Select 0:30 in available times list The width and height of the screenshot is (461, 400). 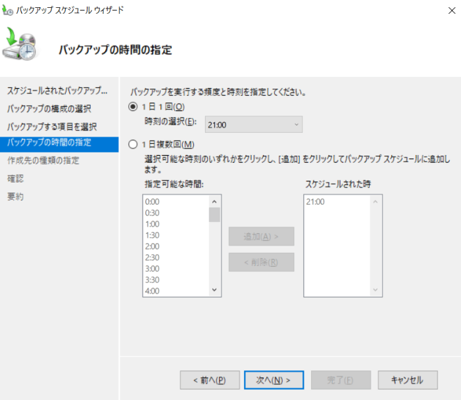(x=176, y=213)
